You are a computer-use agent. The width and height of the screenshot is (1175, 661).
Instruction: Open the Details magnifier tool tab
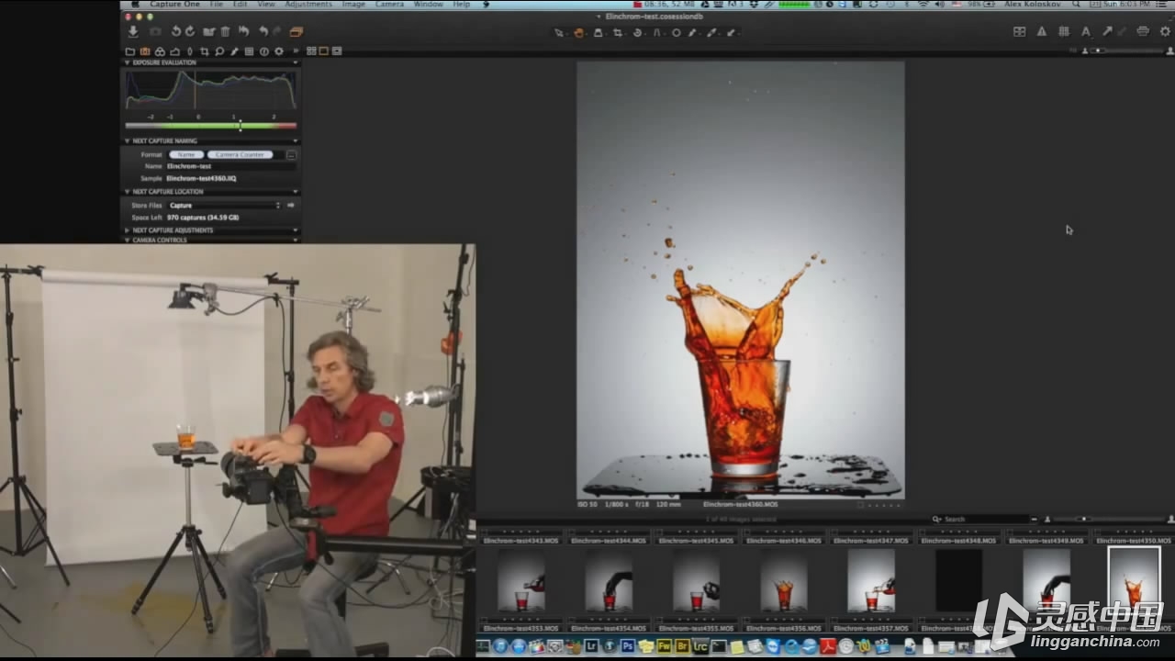(x=219, y=51)
